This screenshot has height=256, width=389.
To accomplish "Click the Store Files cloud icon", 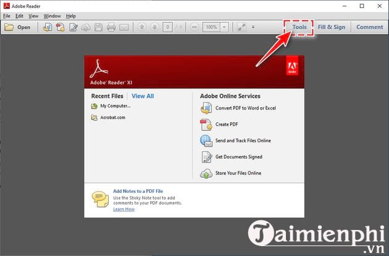I will tap(206, 173).
